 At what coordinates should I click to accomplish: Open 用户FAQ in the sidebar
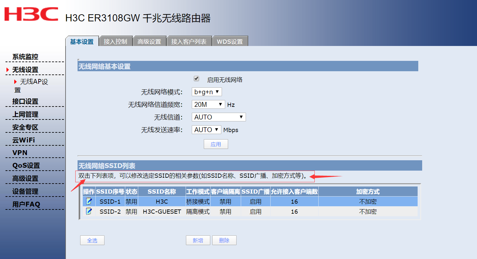point(26,204)
